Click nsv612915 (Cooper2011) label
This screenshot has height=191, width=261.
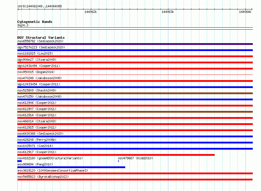[x=37, y=127]
